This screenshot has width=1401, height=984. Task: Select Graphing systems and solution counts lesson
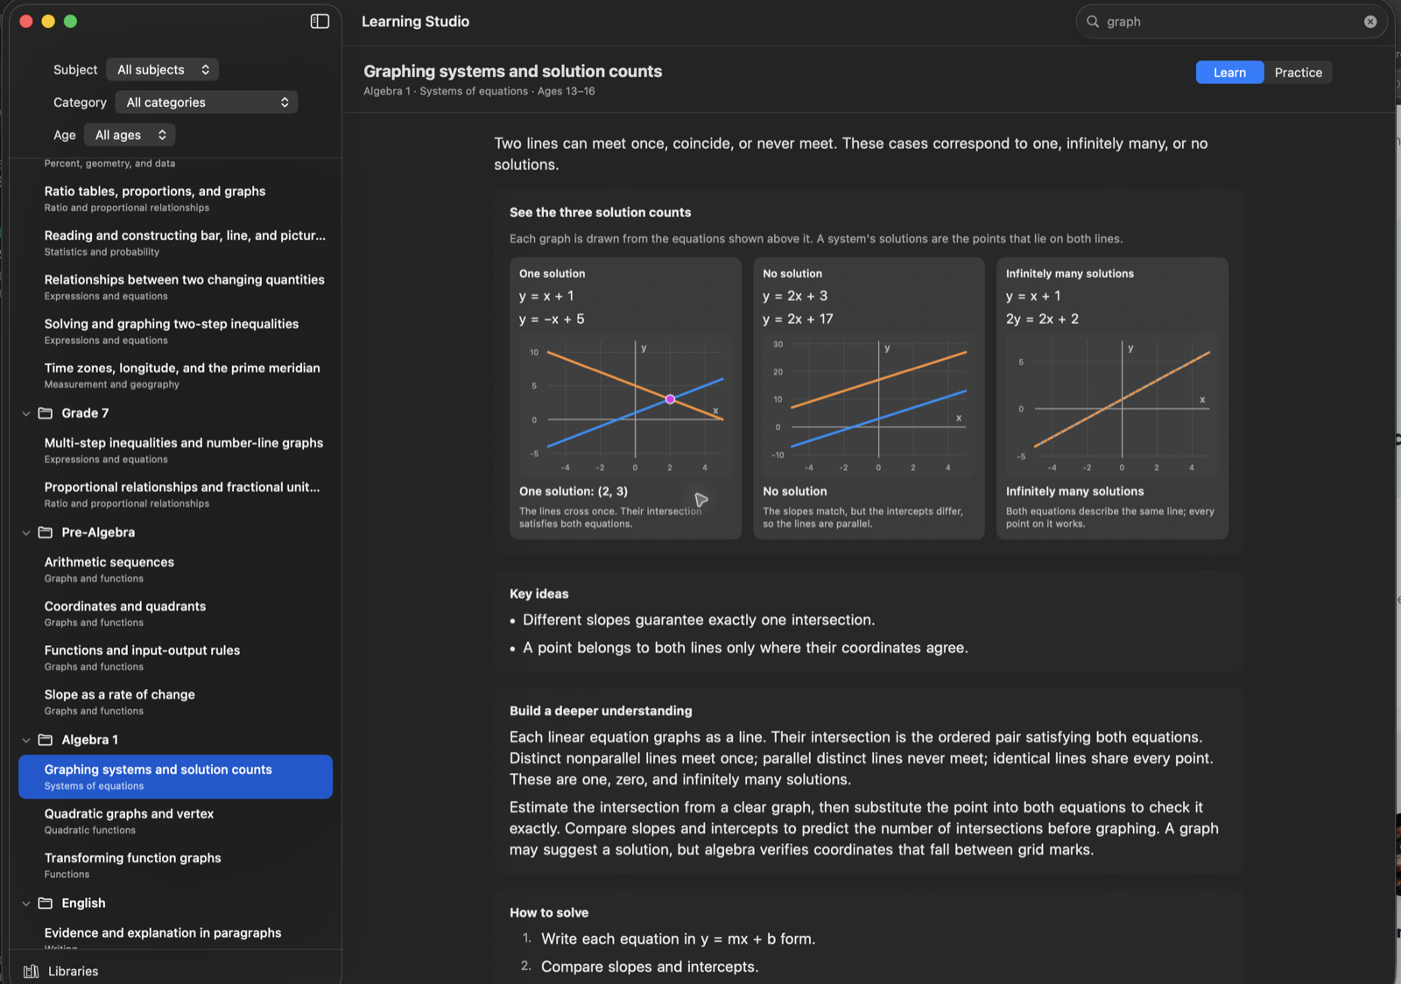point(175,777)
